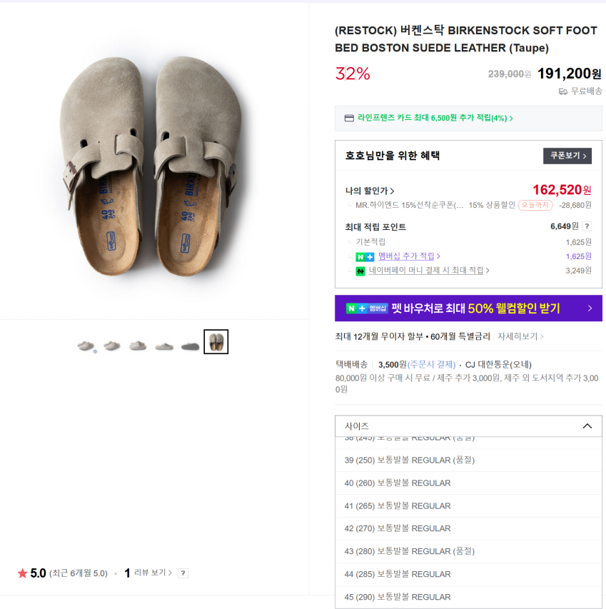Open the 리뷰 보기 reviews link
The height and width of the screenshot is (609, 606).
(153, 573)
